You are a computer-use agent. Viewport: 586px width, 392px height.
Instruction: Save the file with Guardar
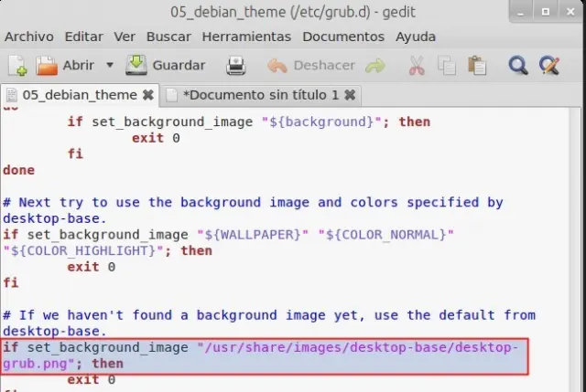click(x=166, y=65)
